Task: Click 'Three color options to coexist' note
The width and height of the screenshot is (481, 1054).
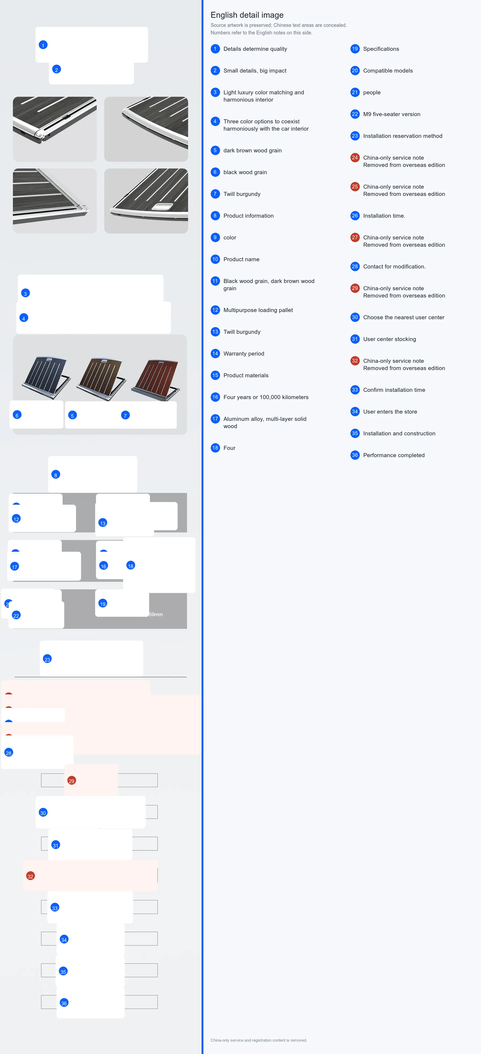Action: click(266, 125)
